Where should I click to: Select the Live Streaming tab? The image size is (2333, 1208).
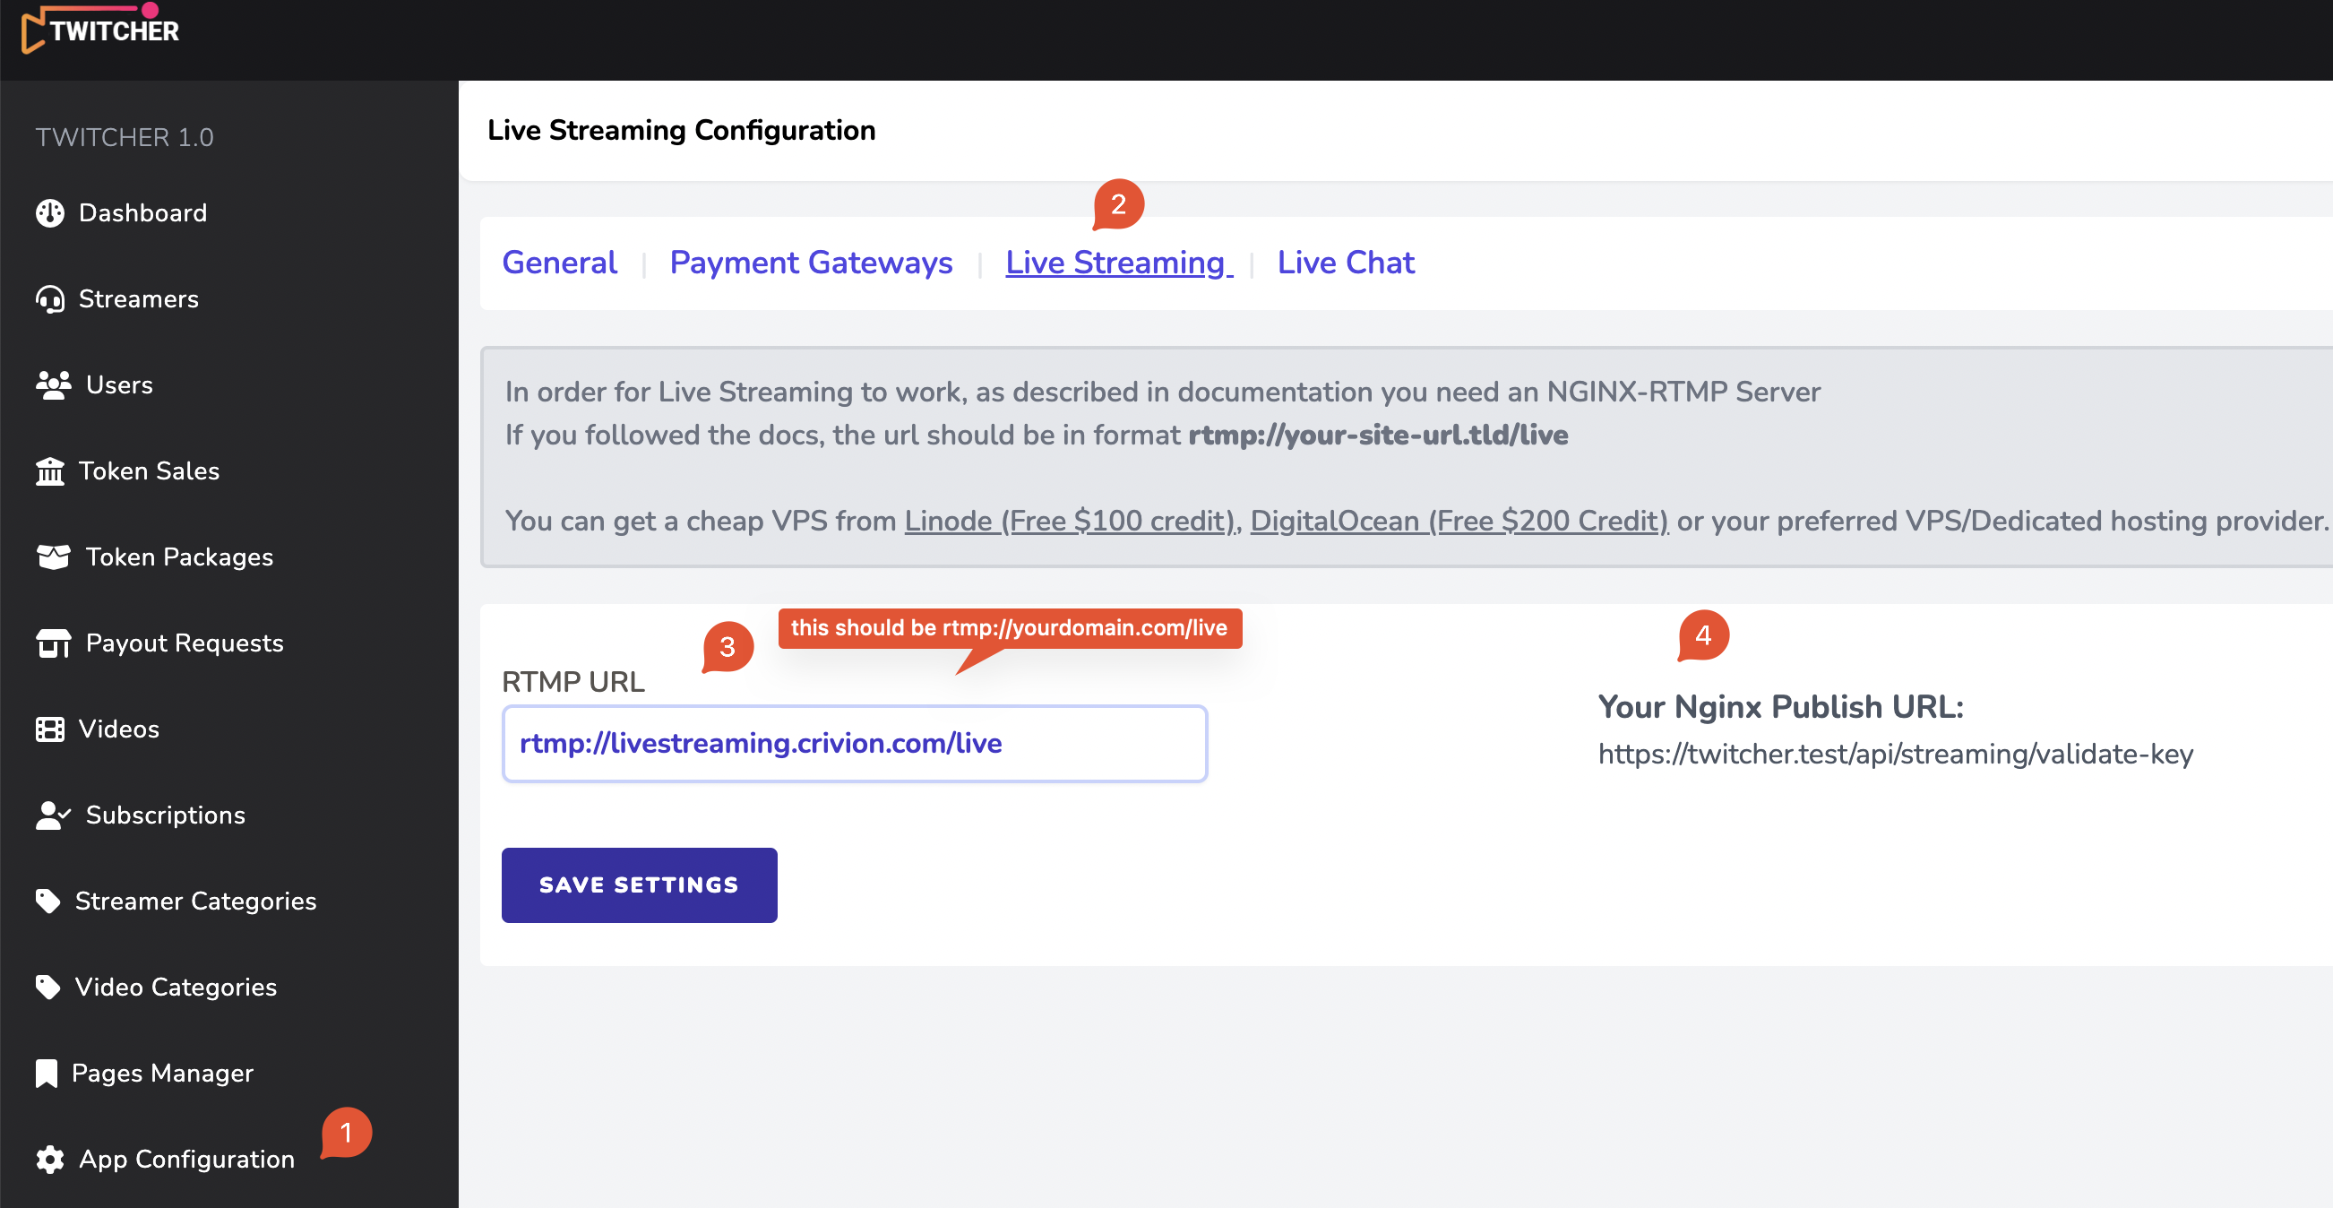[1117, 263]
